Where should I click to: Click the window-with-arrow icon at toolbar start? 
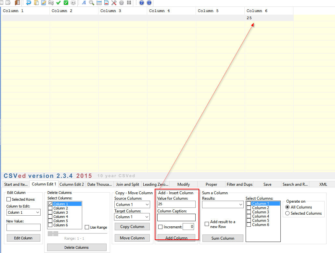click(8, 3)
